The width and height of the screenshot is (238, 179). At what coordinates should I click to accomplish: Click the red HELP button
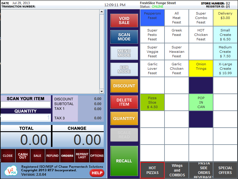97,173
